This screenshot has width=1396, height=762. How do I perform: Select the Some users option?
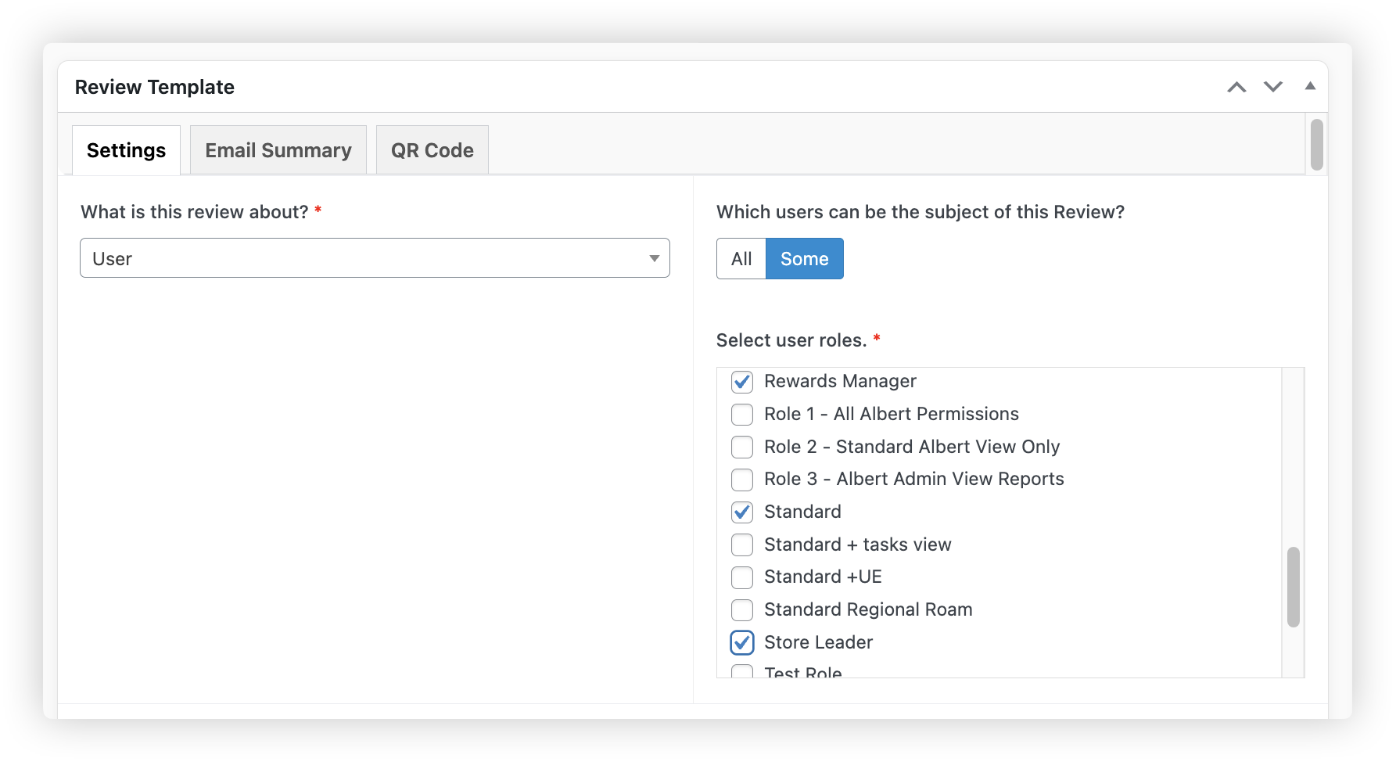(804, 259)
